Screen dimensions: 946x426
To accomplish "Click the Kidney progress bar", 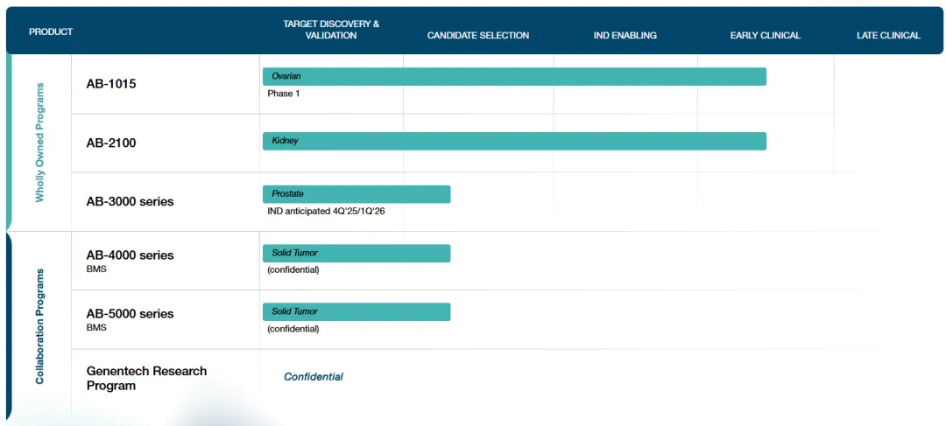I will tap(514, 141).
